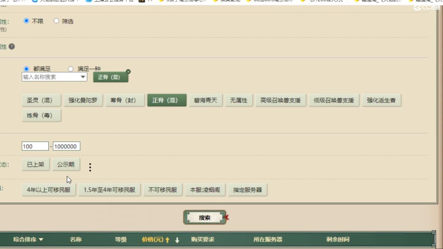The height and width of the screenshot is (249, 443).
Task: Toggle the 无属性 option
Action: (x=239, y=100)
